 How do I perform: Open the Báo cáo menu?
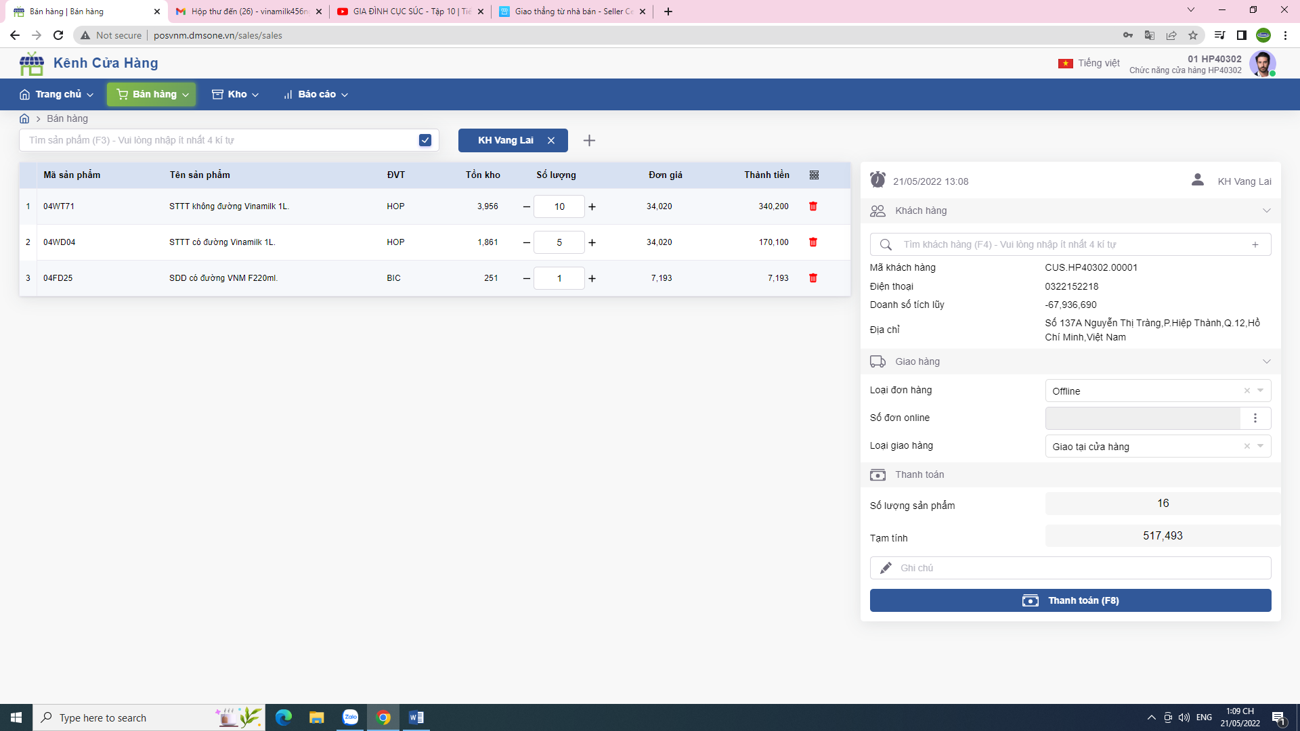tap(316, 94)
